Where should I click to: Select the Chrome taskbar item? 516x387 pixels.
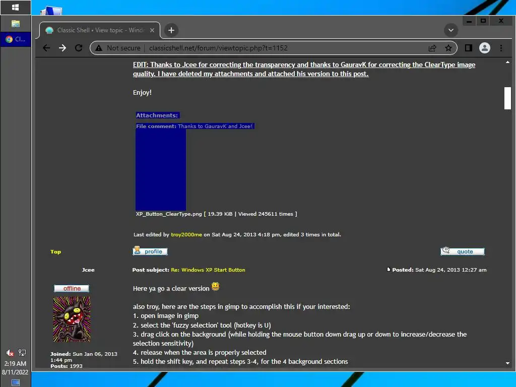pos(16,39)
